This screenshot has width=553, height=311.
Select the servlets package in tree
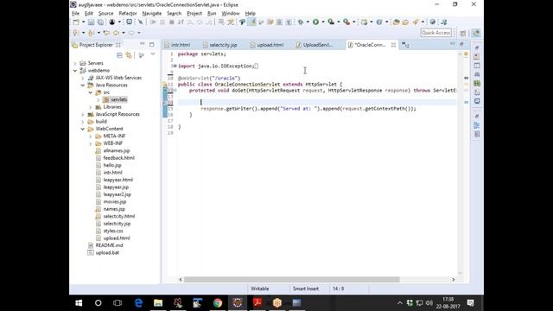[119, 99]
